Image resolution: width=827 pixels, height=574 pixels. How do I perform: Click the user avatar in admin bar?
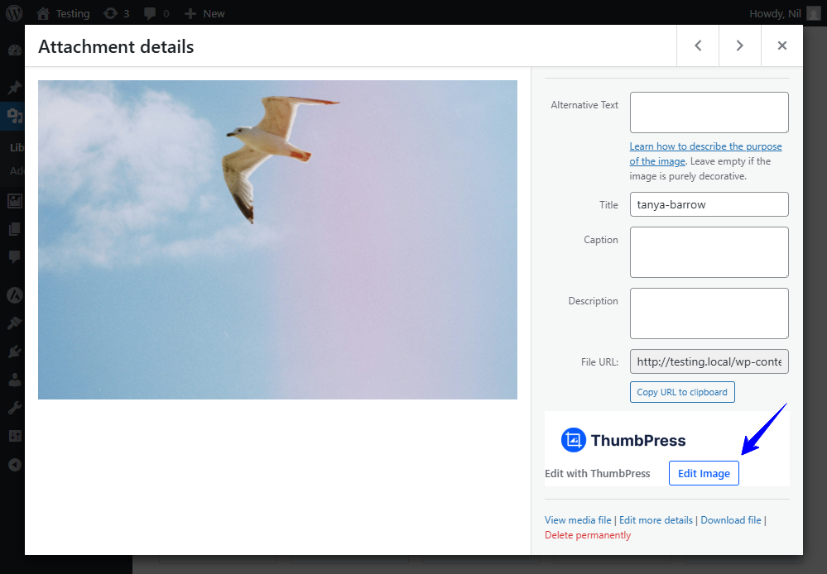tap(813, 14)
